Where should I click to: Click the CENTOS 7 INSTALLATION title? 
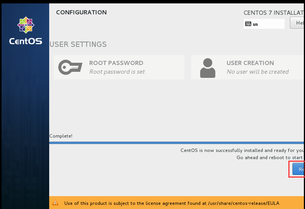[x=274, y=12]
